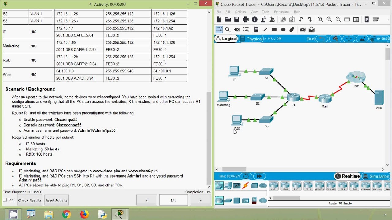Switch to Simulation mode
The image size is (392, 220).
[x=376, y=176]
